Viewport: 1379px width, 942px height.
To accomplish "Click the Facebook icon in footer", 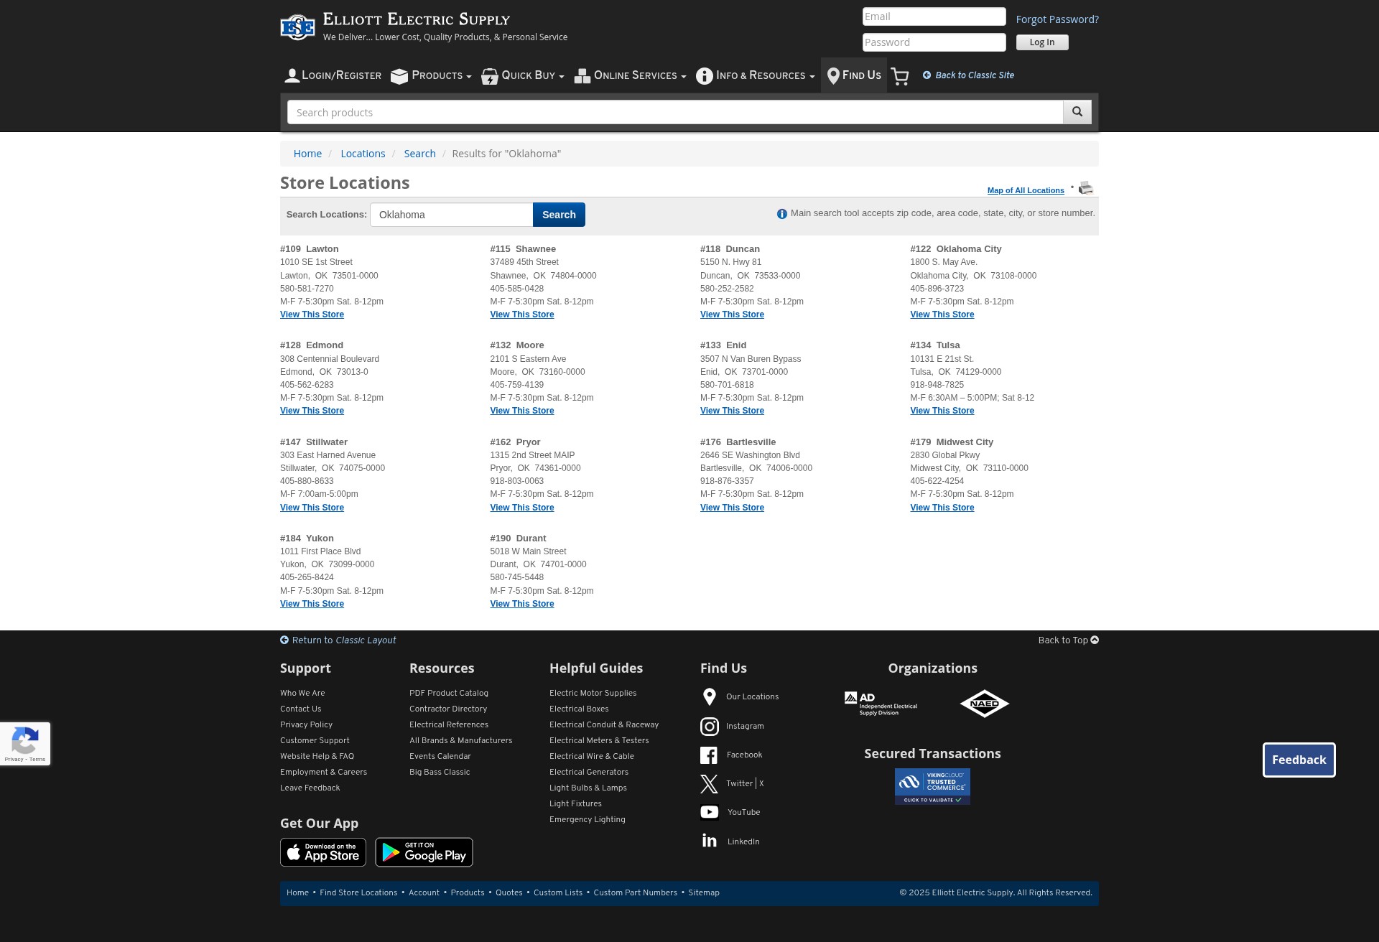I will [x=709, y=755].
